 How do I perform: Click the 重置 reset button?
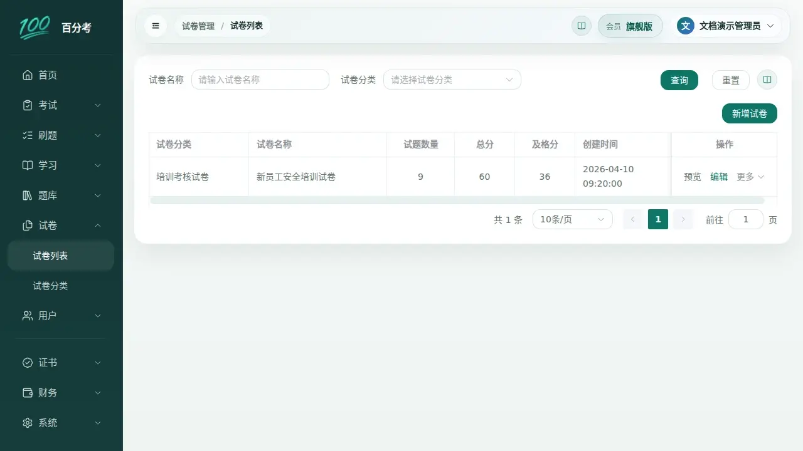click(x=731, y=80)
